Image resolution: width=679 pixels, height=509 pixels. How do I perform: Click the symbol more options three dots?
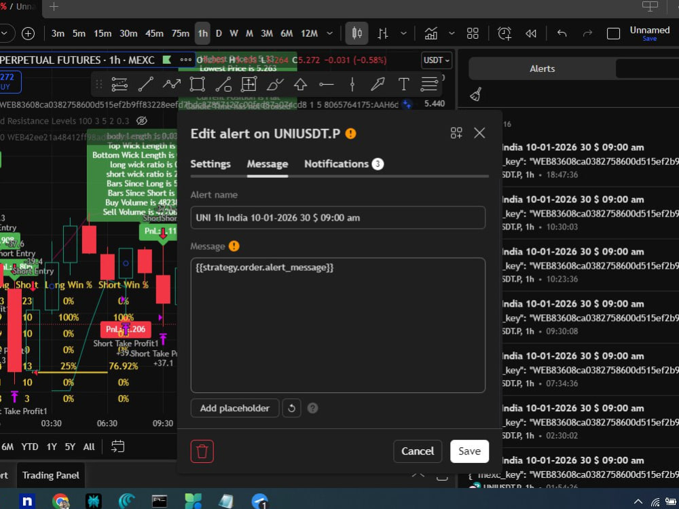186,60
